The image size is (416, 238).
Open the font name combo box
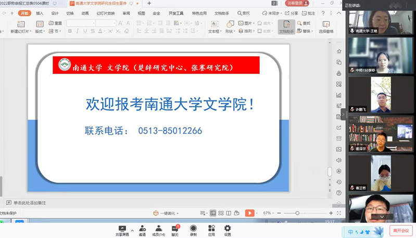81,23
